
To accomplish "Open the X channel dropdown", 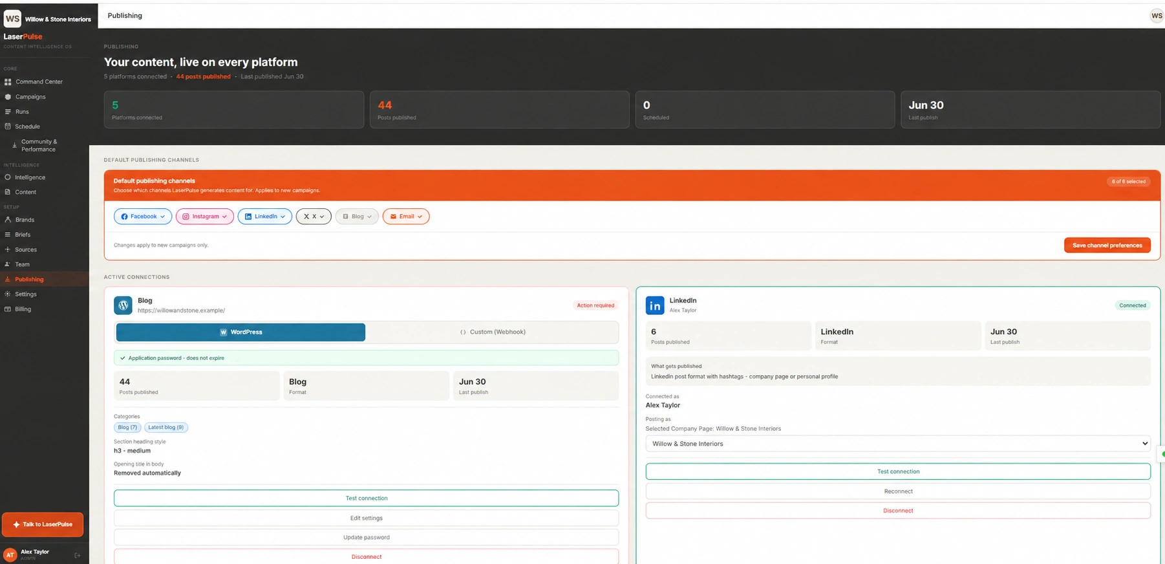I will click(x=314, y=217).
